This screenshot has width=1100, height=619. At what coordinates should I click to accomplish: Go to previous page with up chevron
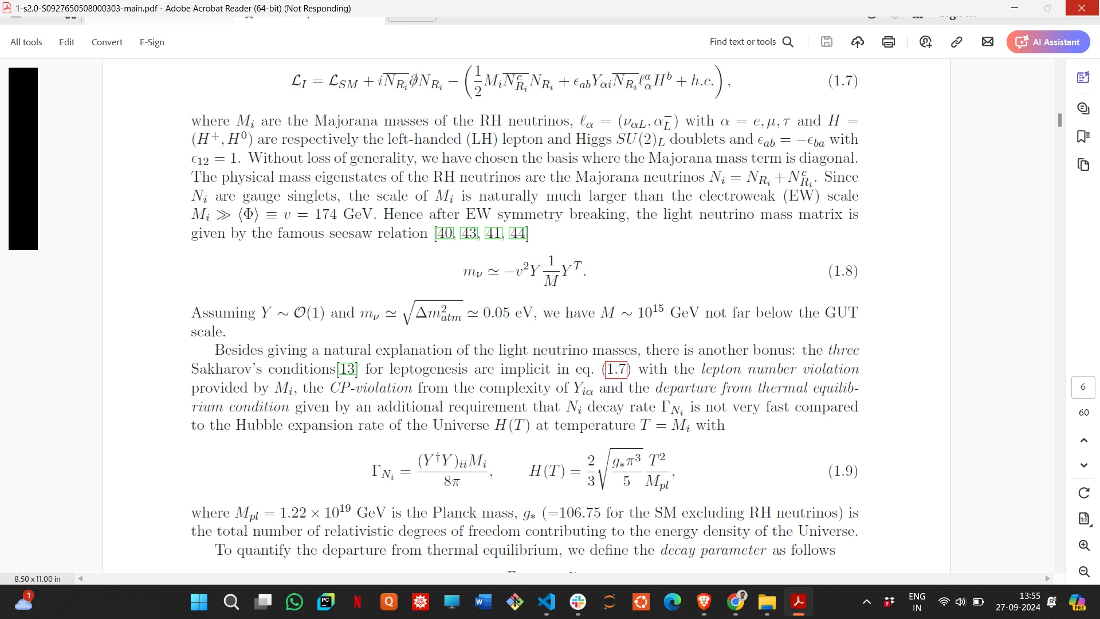coord(1083,440)
